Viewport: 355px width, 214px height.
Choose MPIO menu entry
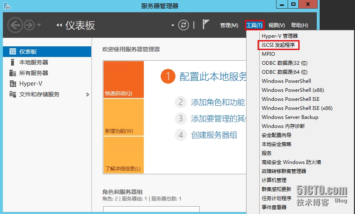click(268, 54)
